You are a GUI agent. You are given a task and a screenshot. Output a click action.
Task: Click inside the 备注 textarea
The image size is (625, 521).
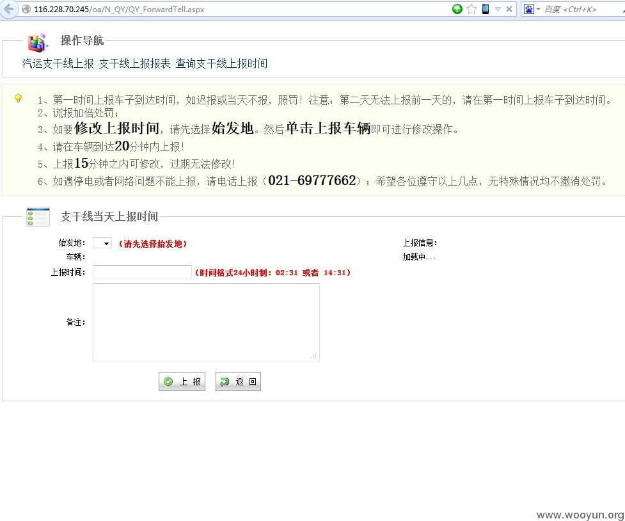pos(206,322)
